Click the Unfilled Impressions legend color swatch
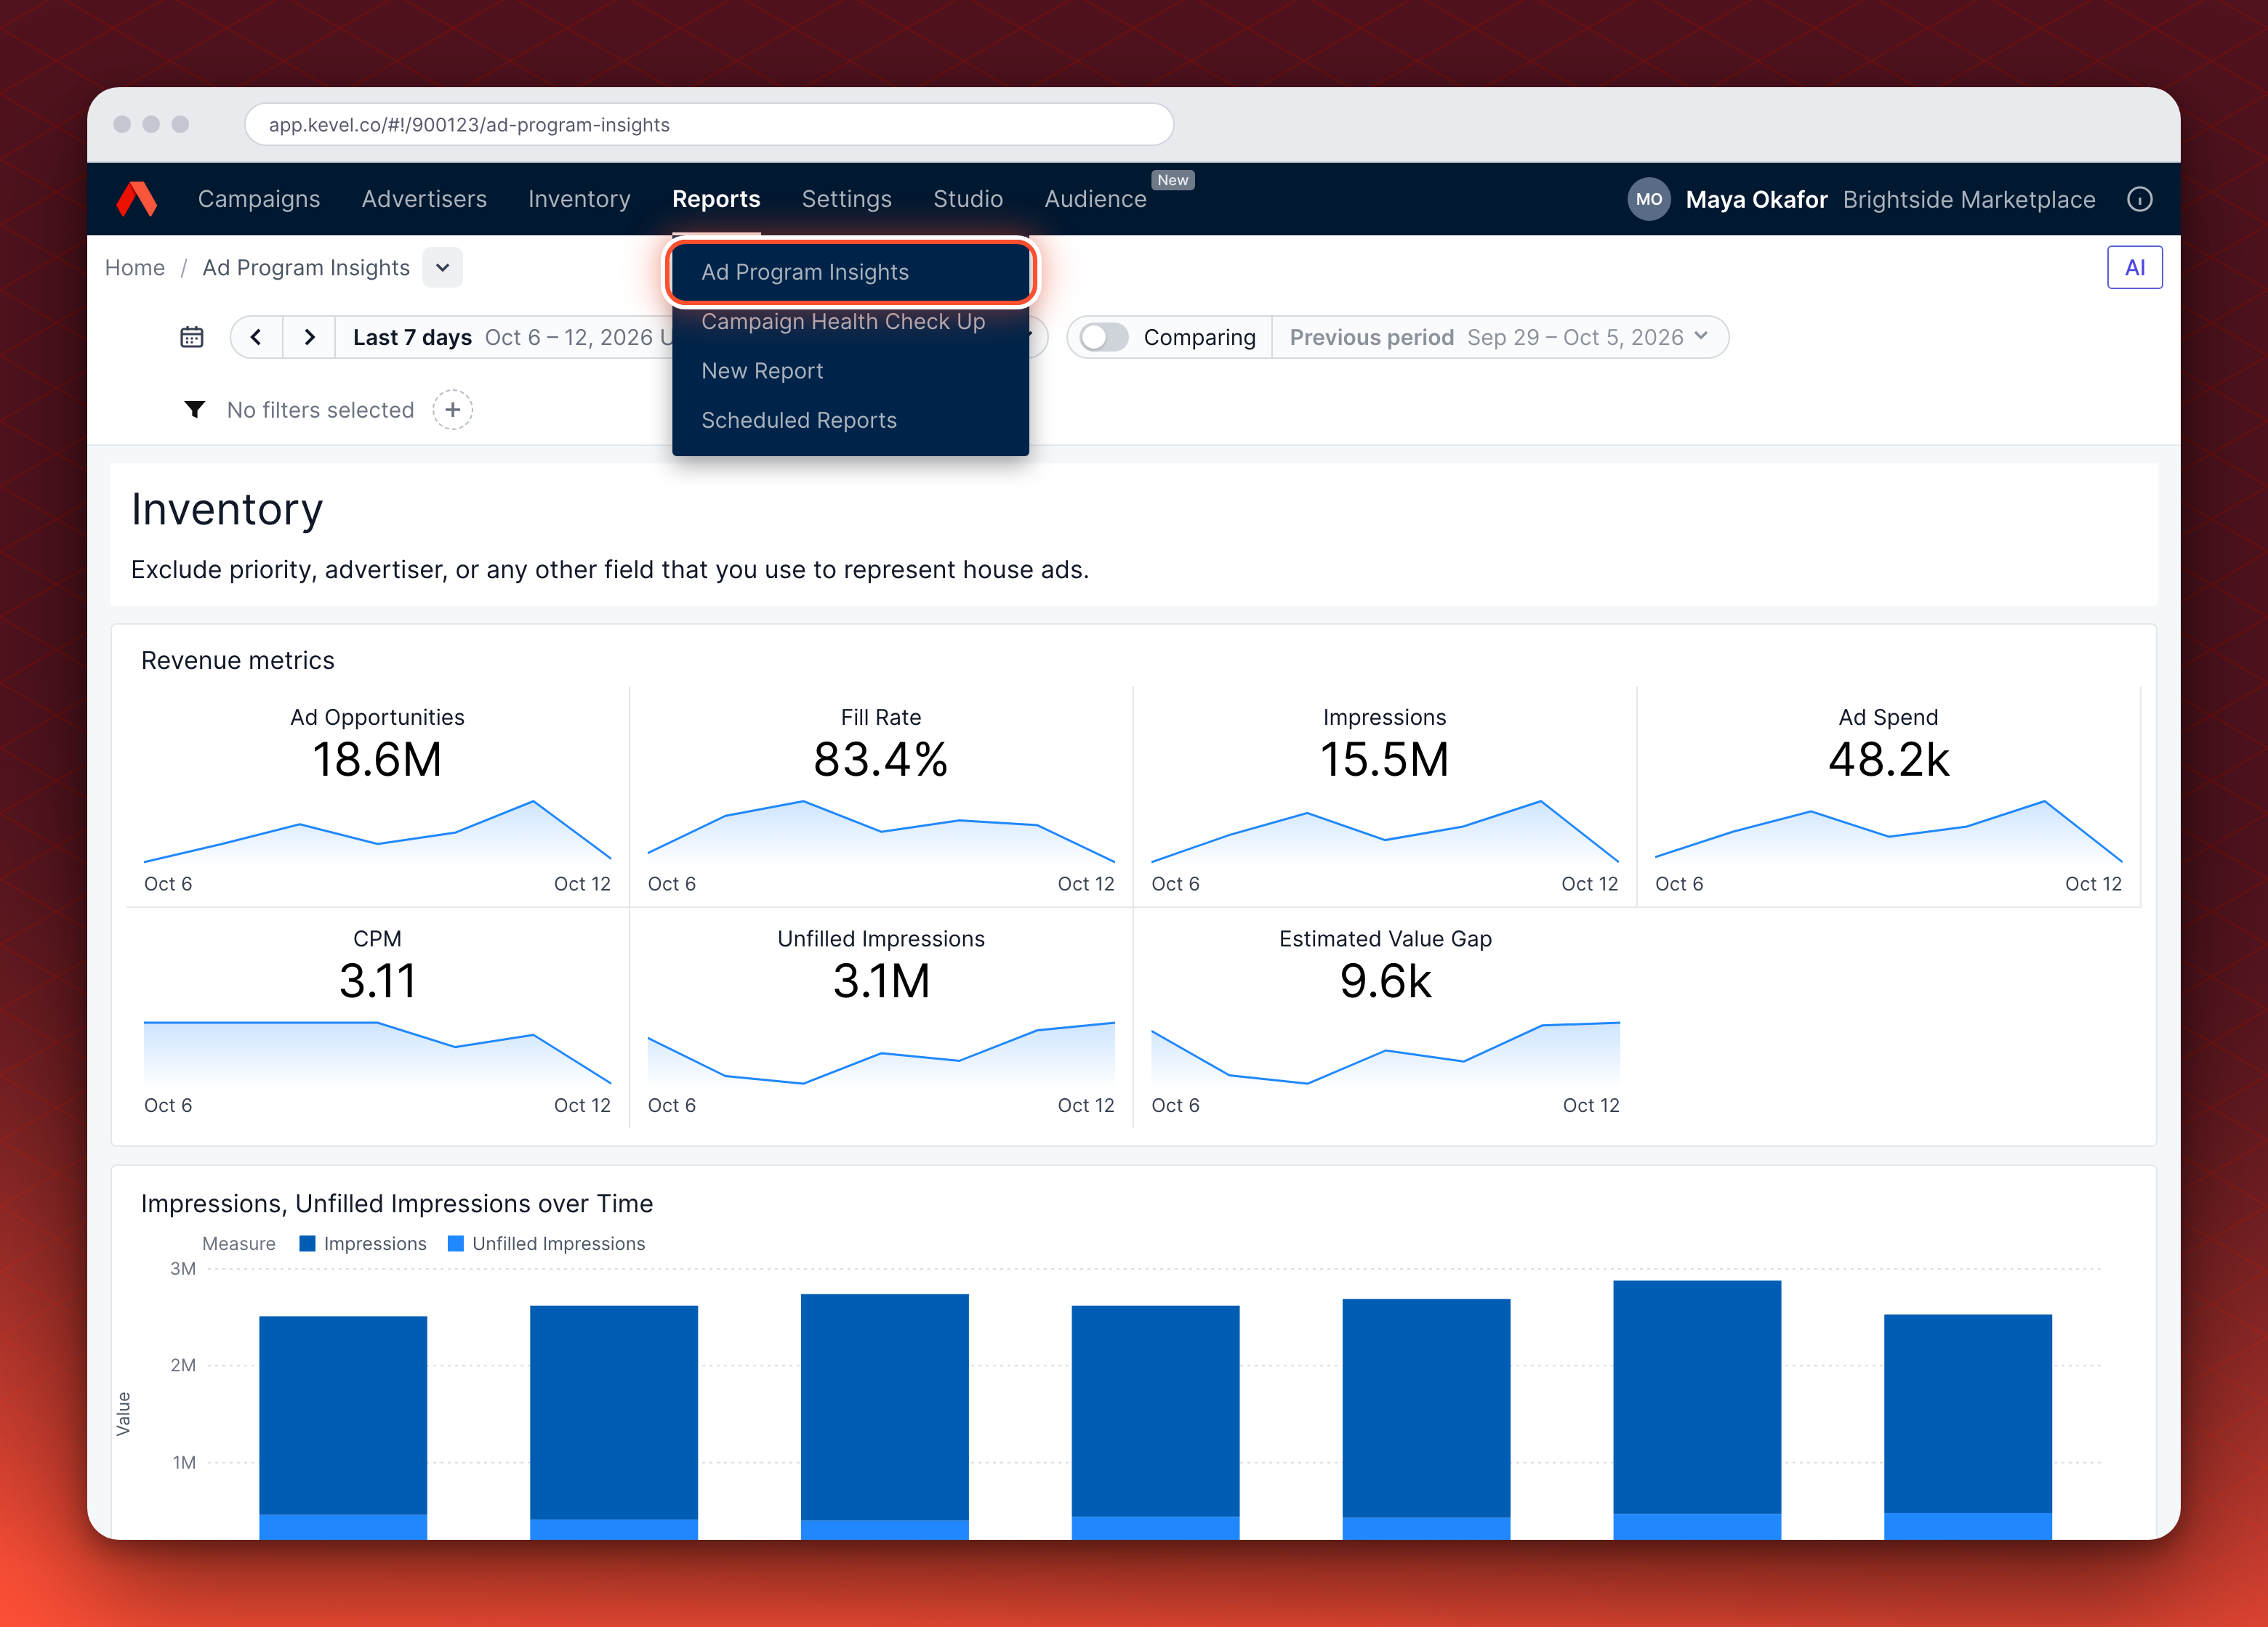The image size is (2268, 1627). pos(456,1243)
